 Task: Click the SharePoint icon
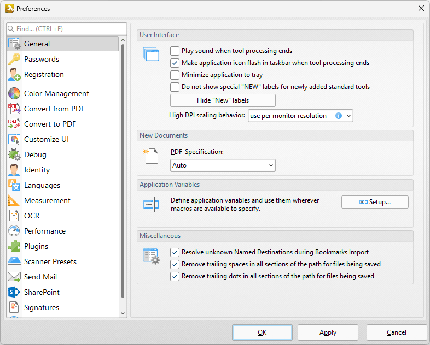pyautogui.click(x=14, y=292)
